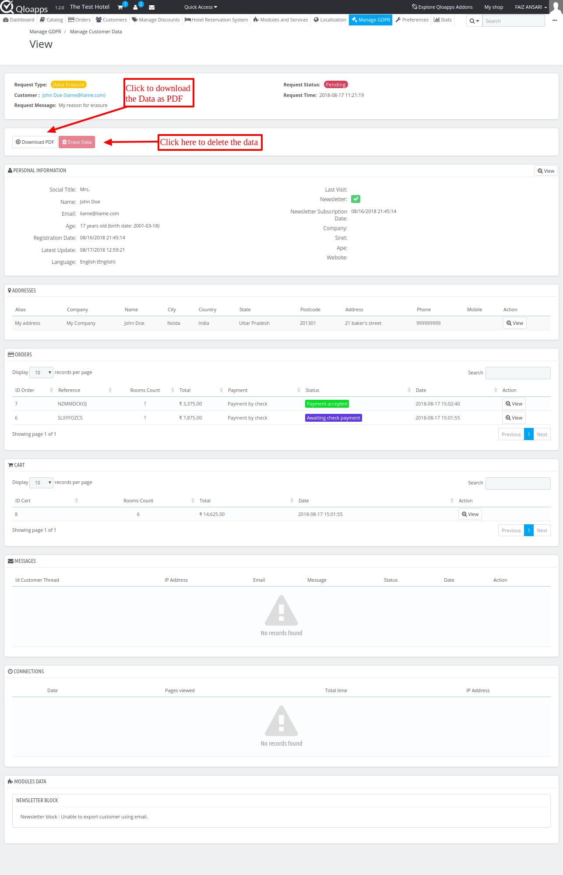Viewport: 563px width, 875px height.
Task: Click the ellipsis more menu icon
Action: [x=555, y=21]
